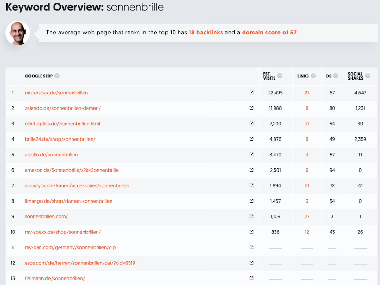Open external link icon for aboutyou.de row
380x285 pixels.
pos(251,185)
